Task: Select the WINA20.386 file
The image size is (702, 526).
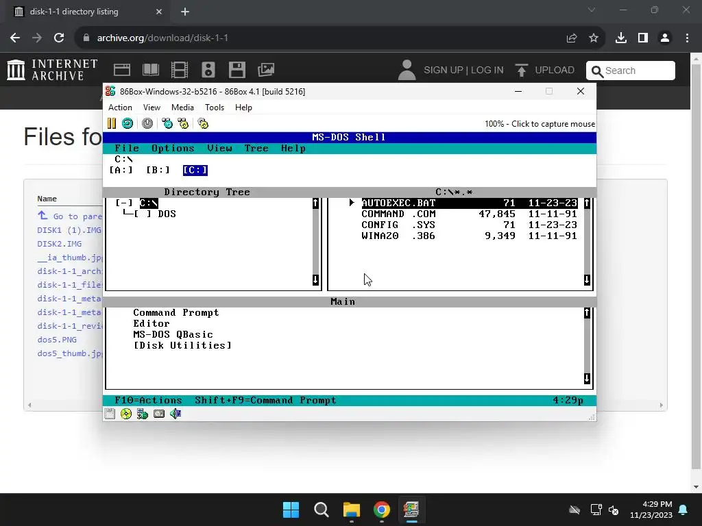Action: coord(469,236)
